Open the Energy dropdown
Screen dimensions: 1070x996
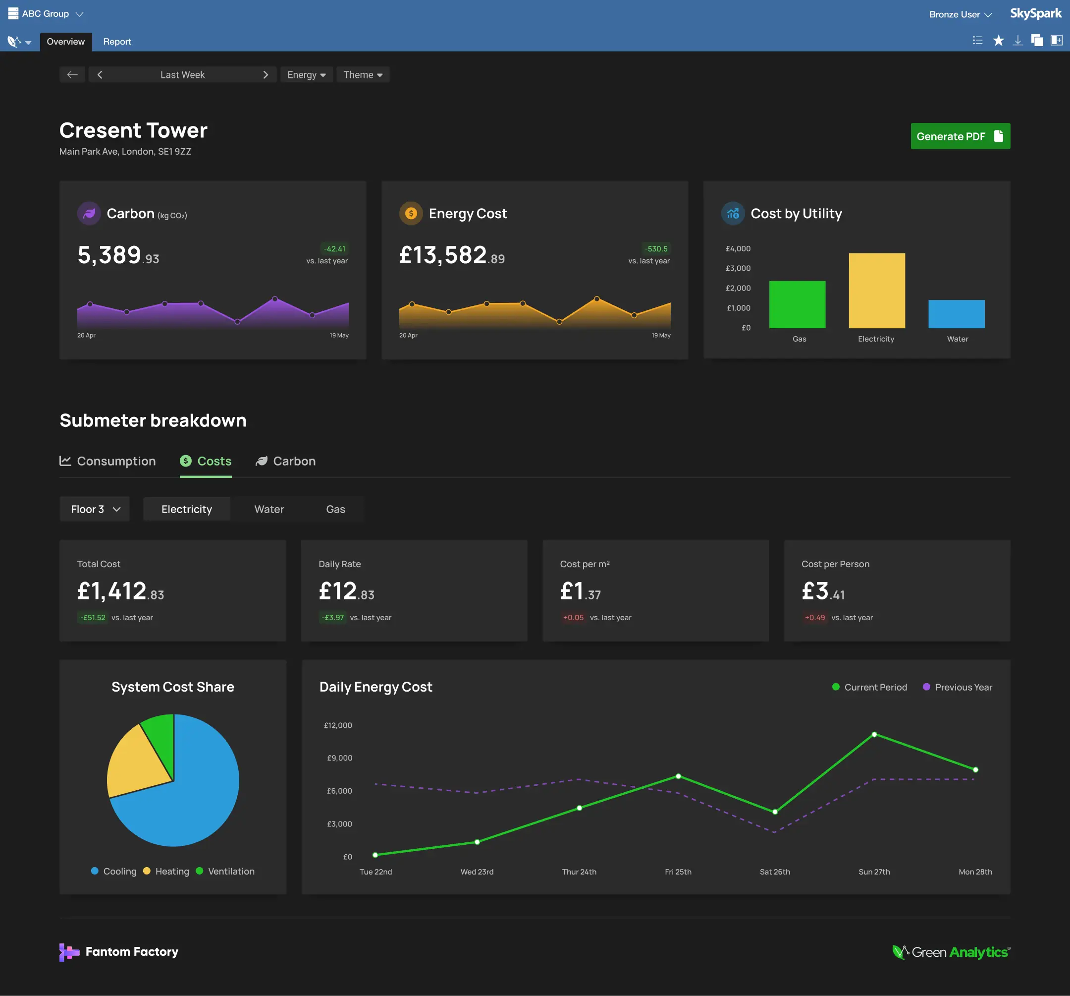click(306, 74)
